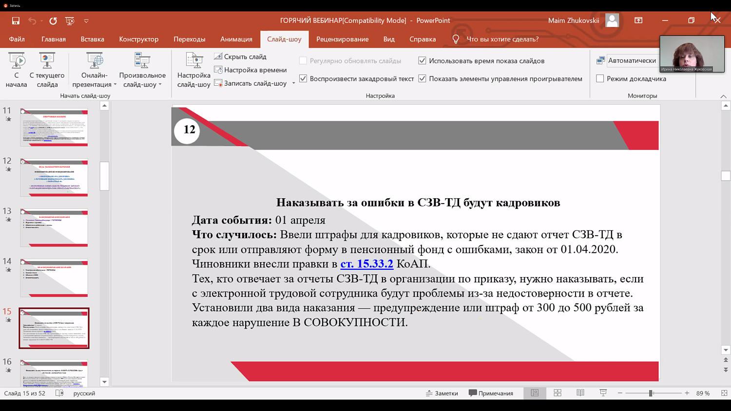731x411 pixels.
Task: Click the lightbulb tell-me icon
Action: click(456, 39)
